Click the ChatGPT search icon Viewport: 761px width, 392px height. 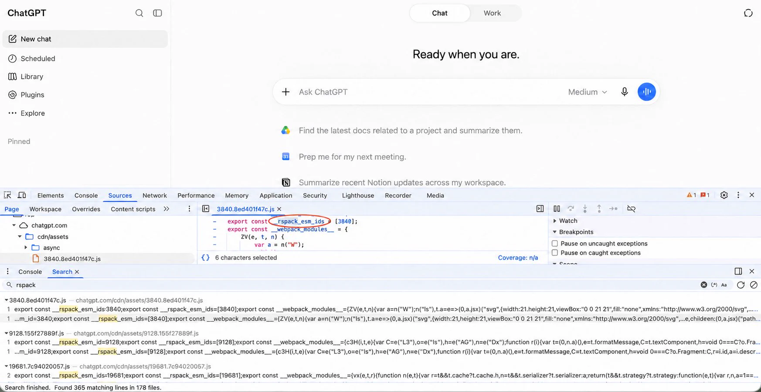(139, 13)
